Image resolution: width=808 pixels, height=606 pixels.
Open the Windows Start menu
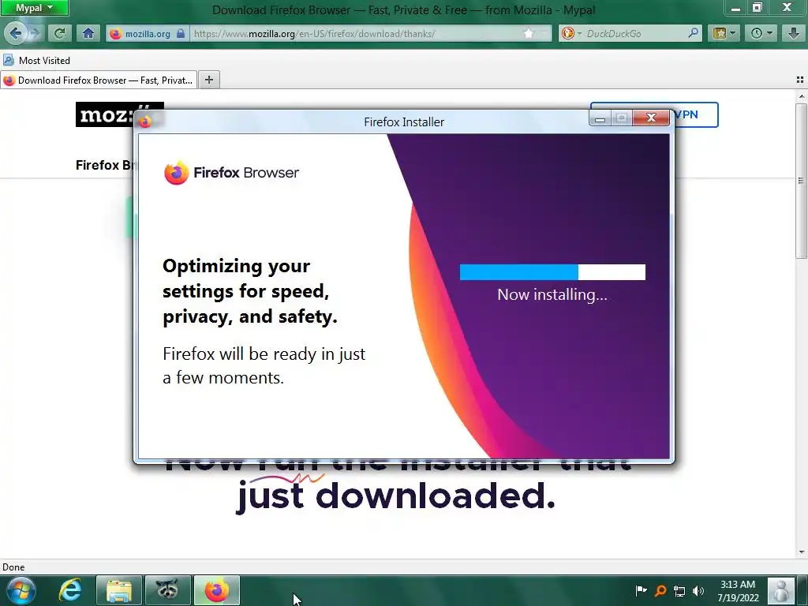pos(21,590)
